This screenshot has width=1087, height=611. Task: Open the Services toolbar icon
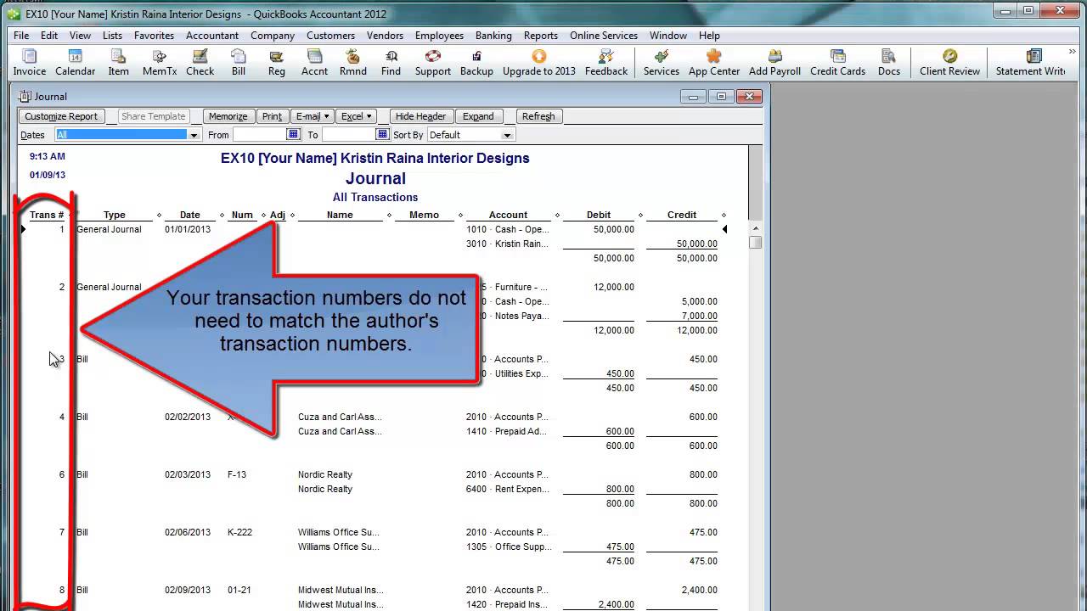click(661, 63)
